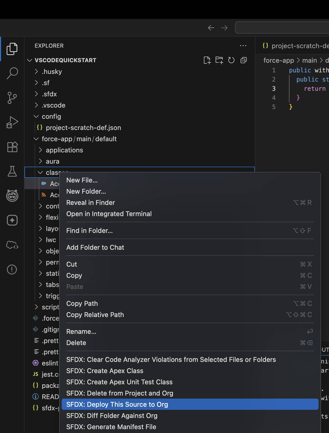The height and width of the screenshot is (433, 329).
Task: Expand the .husky folder
Action: 36,71
